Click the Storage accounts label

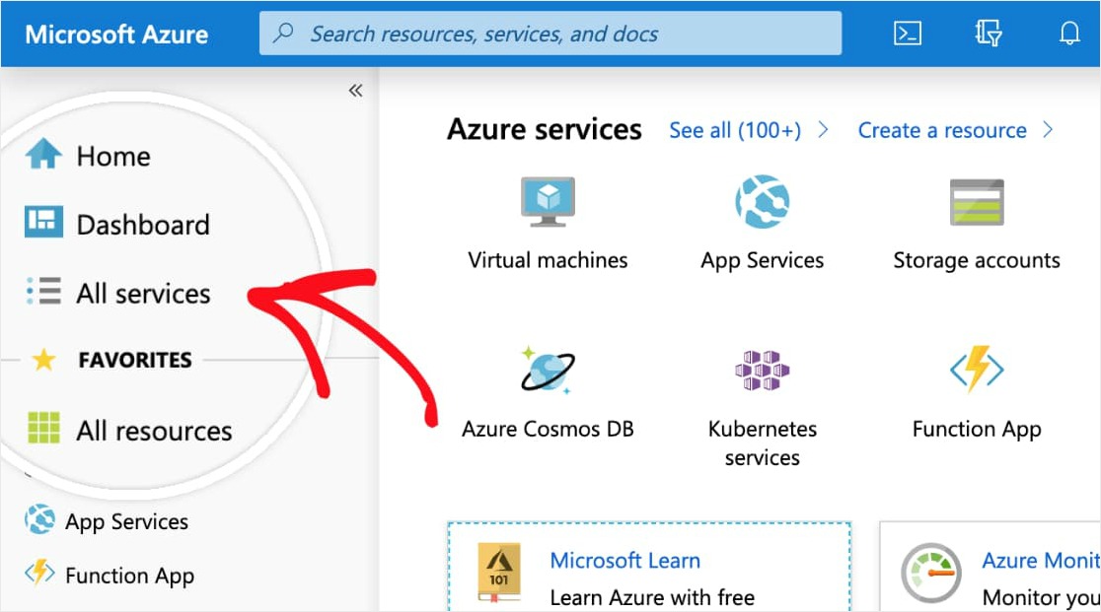[x=977, y=261]
